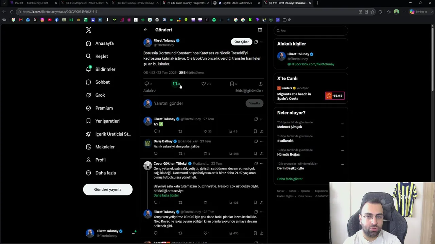This screenshot has width=435, height=244.
Task: Open Premium in the sidebar
Action: (100, 108)
